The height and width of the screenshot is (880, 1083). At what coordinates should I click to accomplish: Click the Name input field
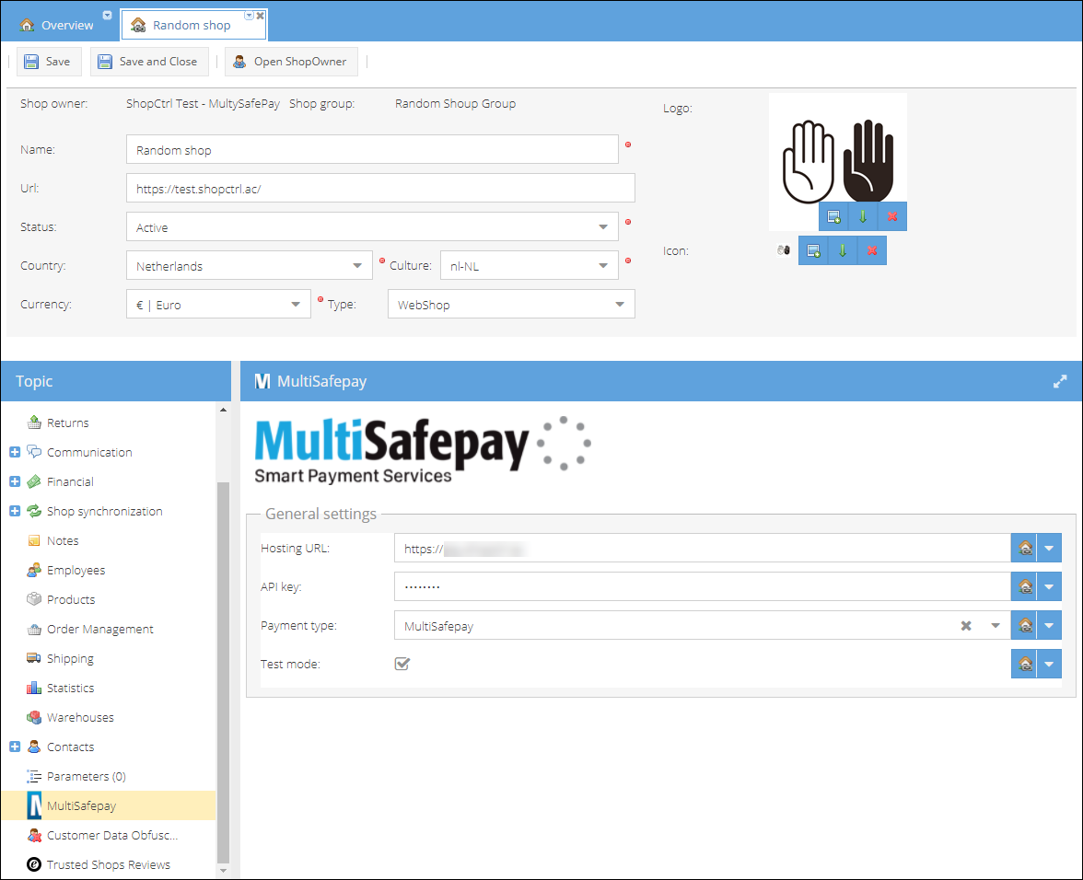[372, 150]
